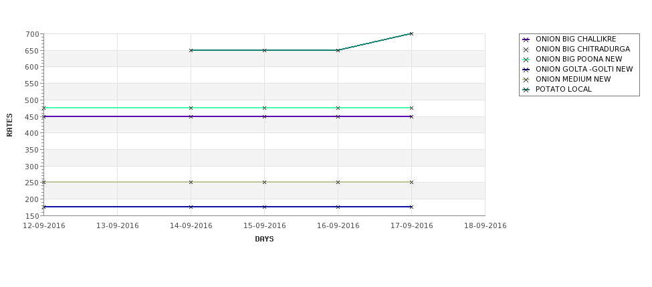This screenshot has width=652, height=287.
Task: Click Onion Medium New marker on 17-09-2016
Action: [411, 182]
